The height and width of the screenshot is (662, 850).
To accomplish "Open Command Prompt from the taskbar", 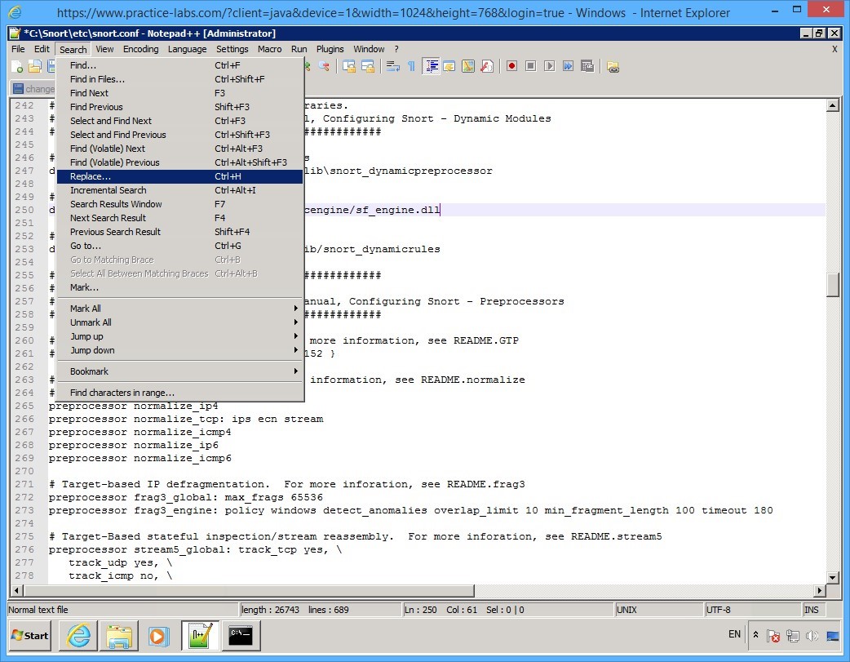I will pos(241,635).
